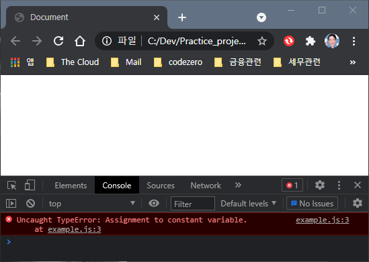Open the Default levels dropdown

[x=248, y=203]
